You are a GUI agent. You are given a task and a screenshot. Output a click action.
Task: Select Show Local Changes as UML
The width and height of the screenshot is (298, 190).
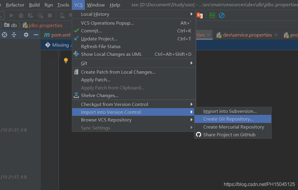pos(134,54)
